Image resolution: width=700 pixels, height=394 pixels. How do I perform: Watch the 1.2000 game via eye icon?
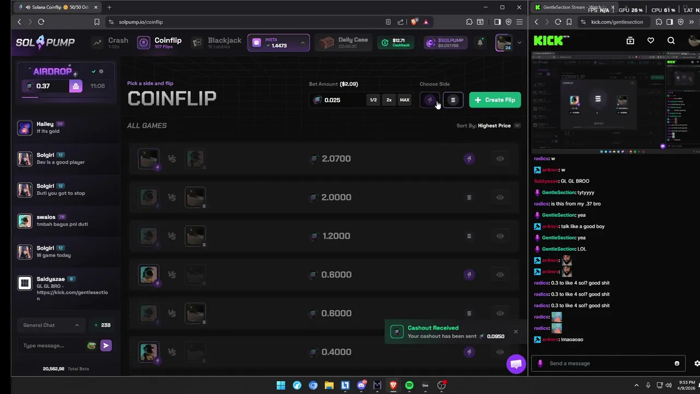[x=500, y=236]
